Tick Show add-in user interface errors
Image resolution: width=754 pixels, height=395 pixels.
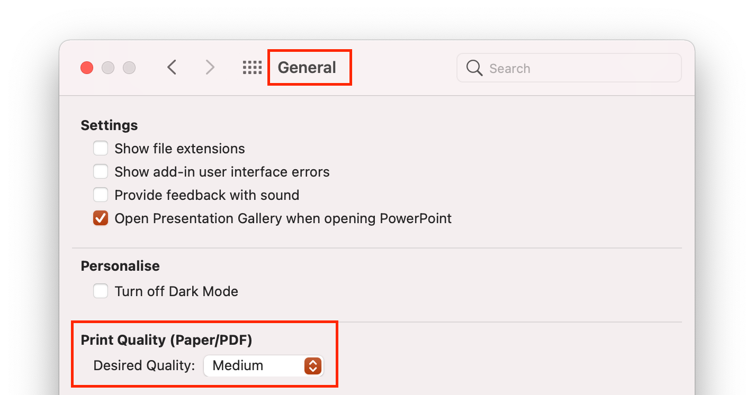pos(101,171)
